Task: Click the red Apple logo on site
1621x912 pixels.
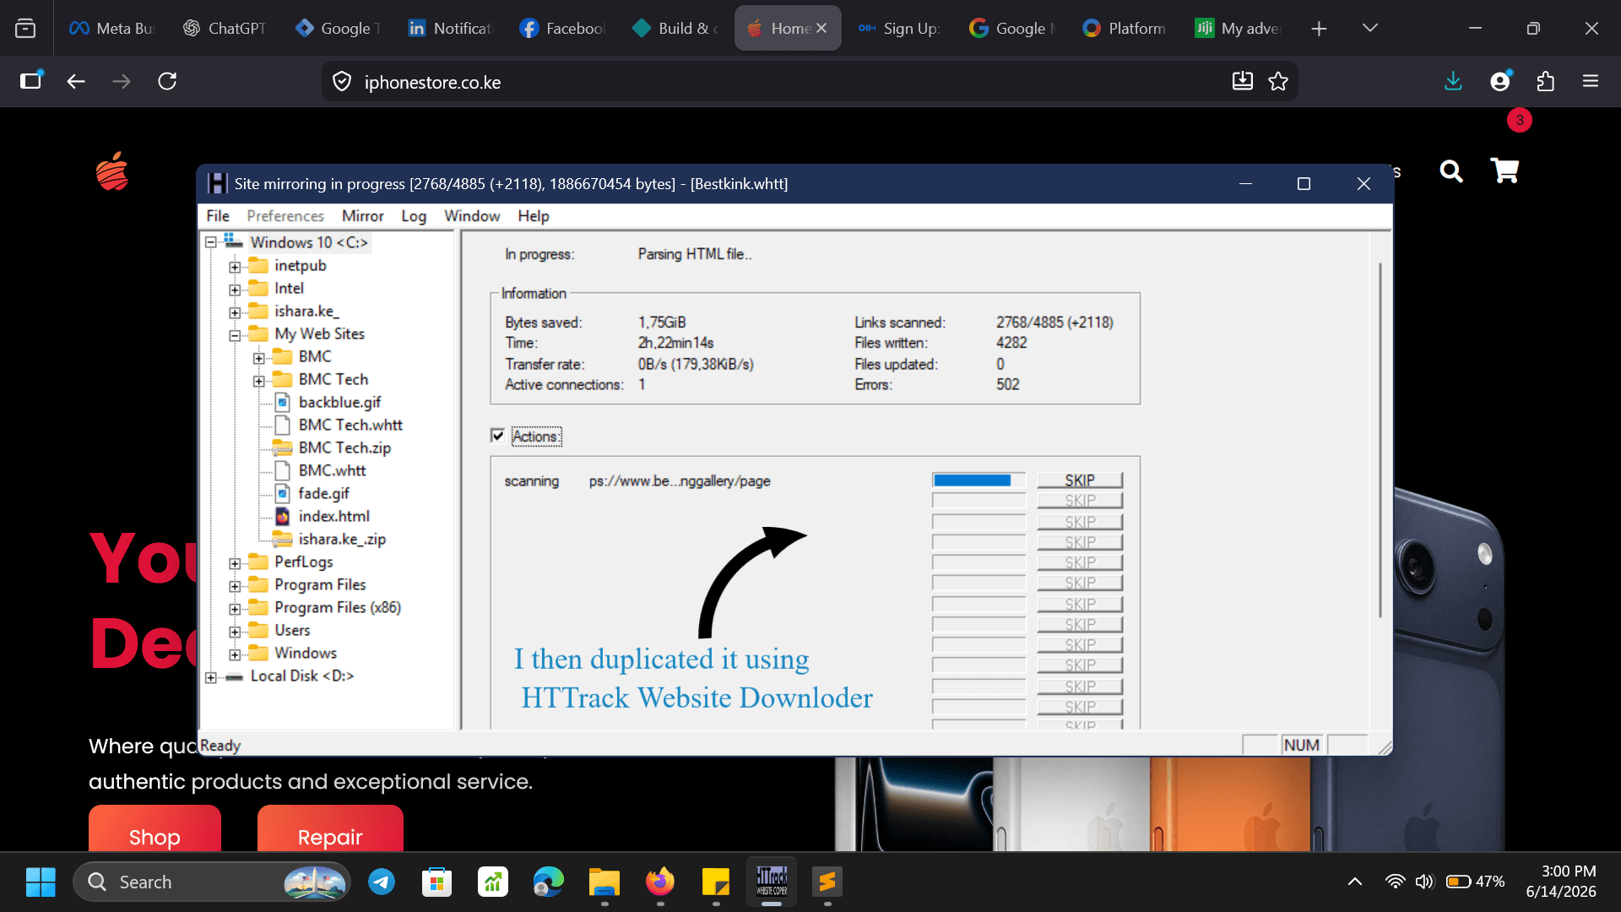Action: click(112, 171)
